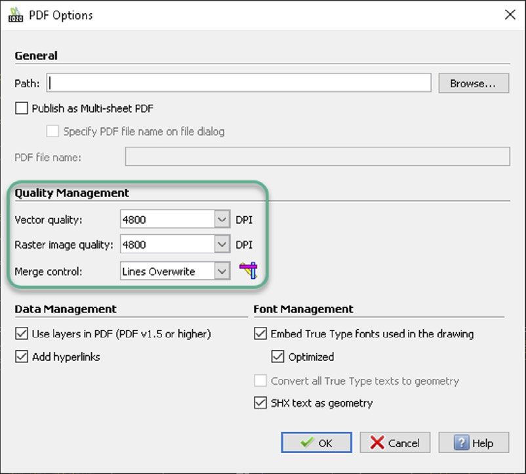Click the Help button
This screenshot has width=526, height=474.
474,442
